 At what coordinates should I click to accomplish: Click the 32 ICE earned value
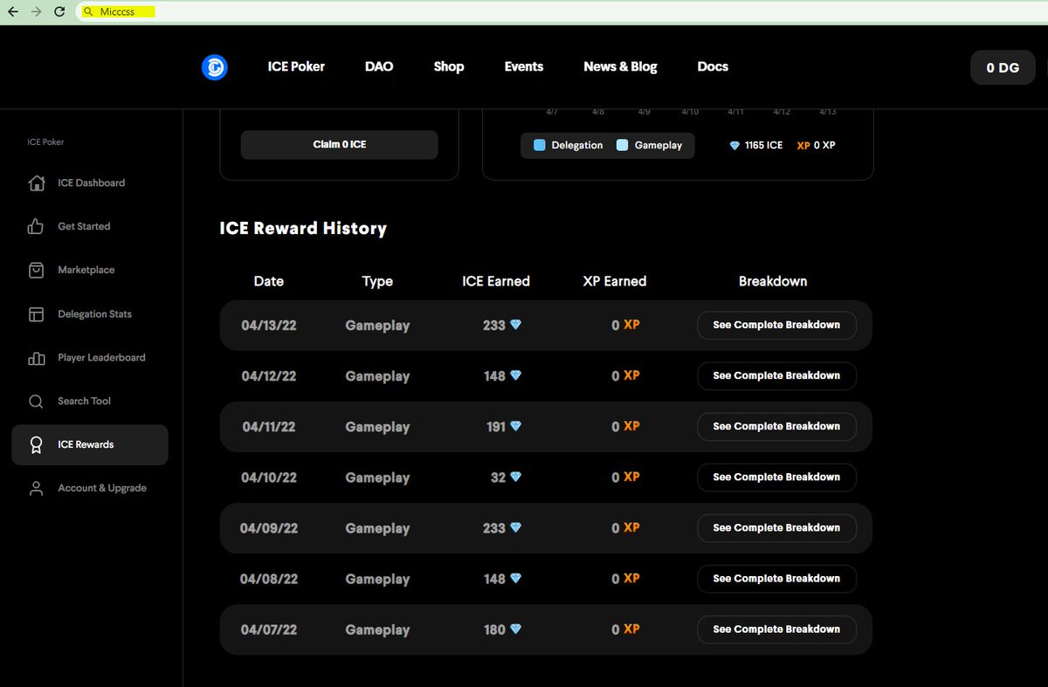point(498,477)
